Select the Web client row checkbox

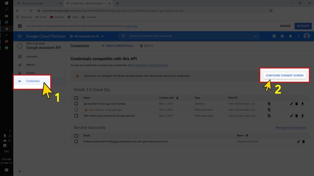coord(76,116)
